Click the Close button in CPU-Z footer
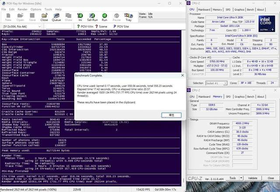The height and width of the screenshot is (192, 280). pos(271,178)
